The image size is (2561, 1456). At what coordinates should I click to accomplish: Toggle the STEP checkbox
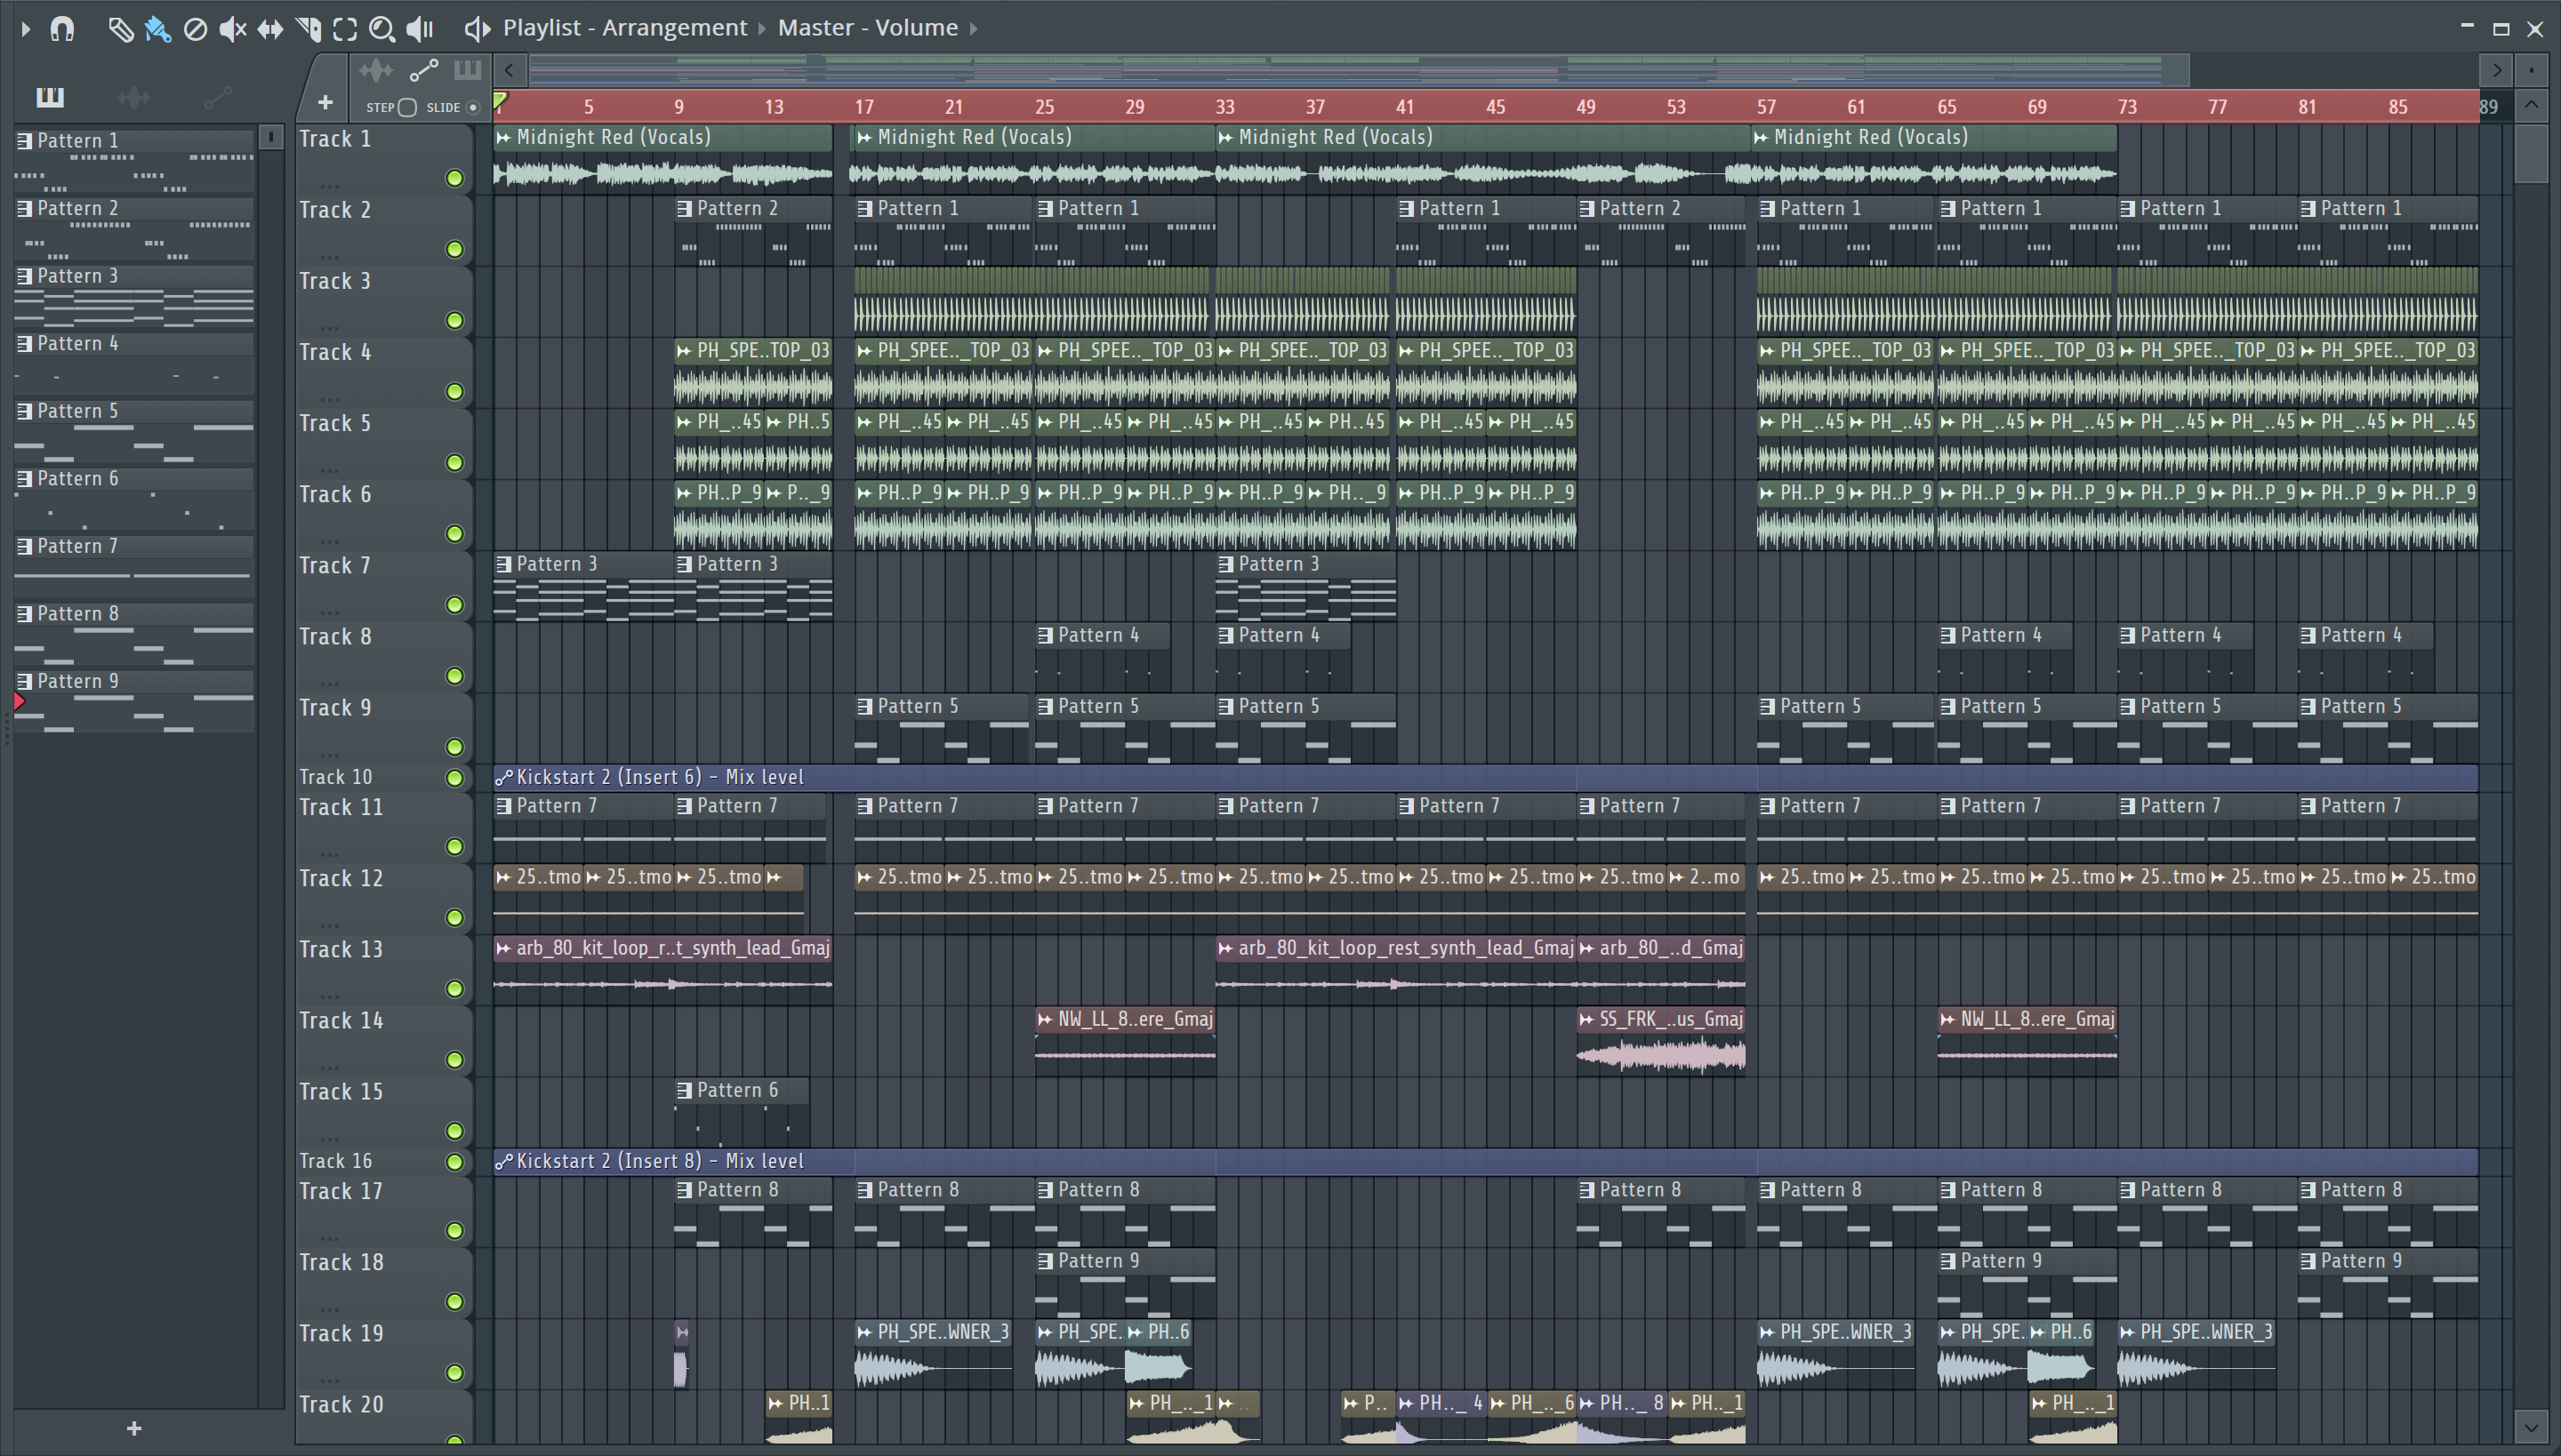[407, 107]
